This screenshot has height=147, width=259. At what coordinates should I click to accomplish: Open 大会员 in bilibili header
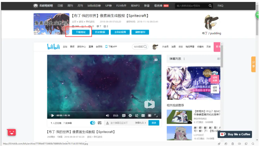[165, 47]
